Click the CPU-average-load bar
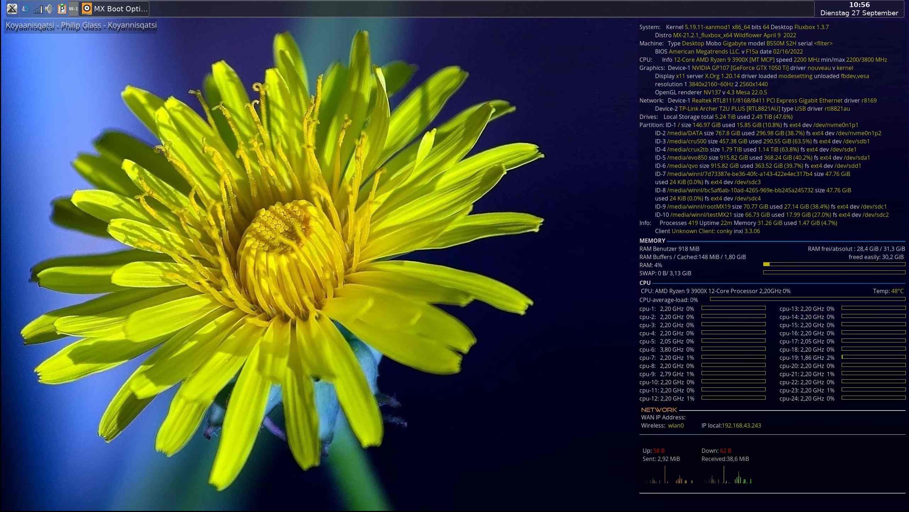The height and width of the screenshot is (512, 909). click(x=807, y=299)
